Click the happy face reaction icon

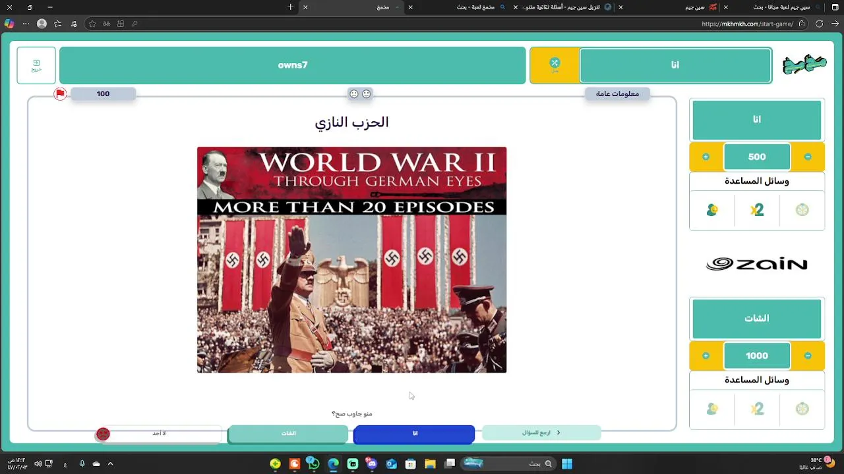(x=367, y=94)
